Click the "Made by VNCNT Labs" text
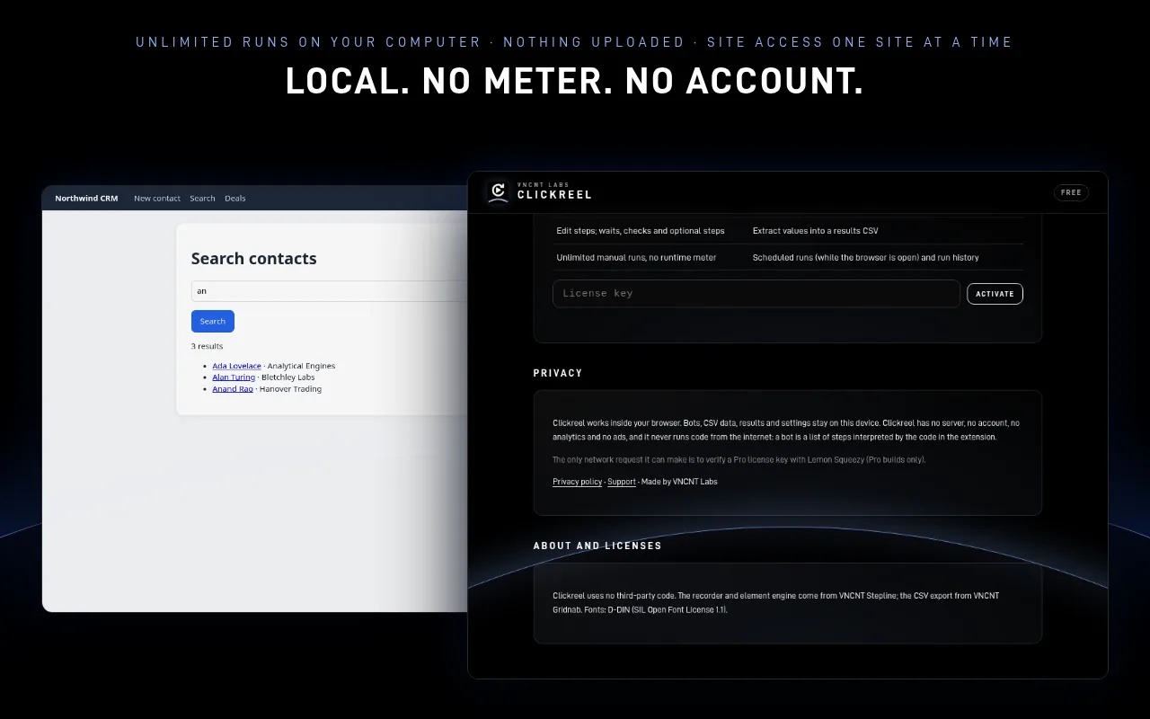 click(679, 482)
